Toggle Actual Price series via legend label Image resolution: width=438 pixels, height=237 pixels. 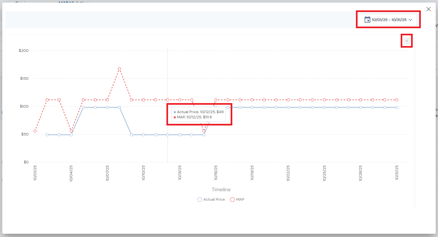(x=214, y=200)
